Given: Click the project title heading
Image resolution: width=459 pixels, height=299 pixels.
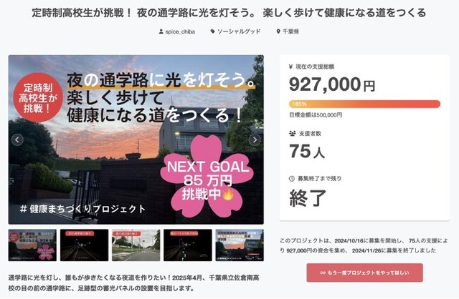Looking at the screenshot, I should (229, 12).
